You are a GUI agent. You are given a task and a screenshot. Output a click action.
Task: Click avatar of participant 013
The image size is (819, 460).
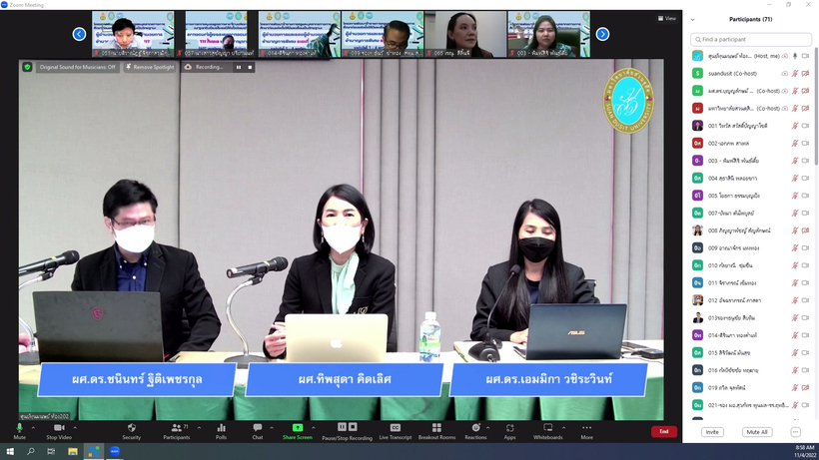coord(697,317)
